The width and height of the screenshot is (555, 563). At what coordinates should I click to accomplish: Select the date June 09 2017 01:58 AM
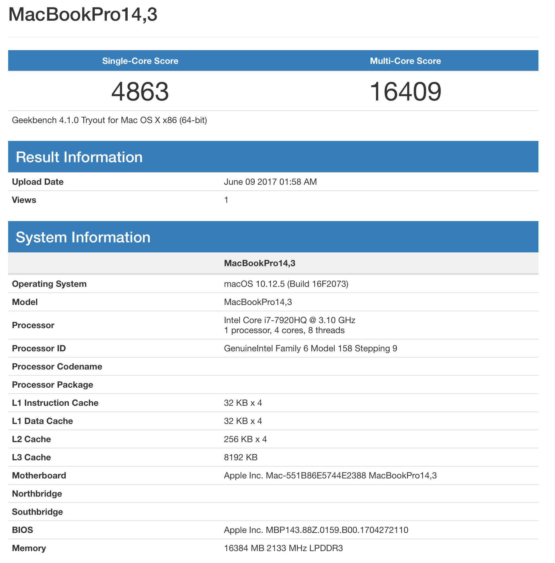coord(270,182)
